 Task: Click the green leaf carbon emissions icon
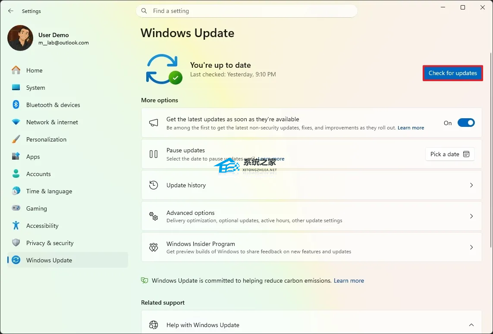click(144, 280)
